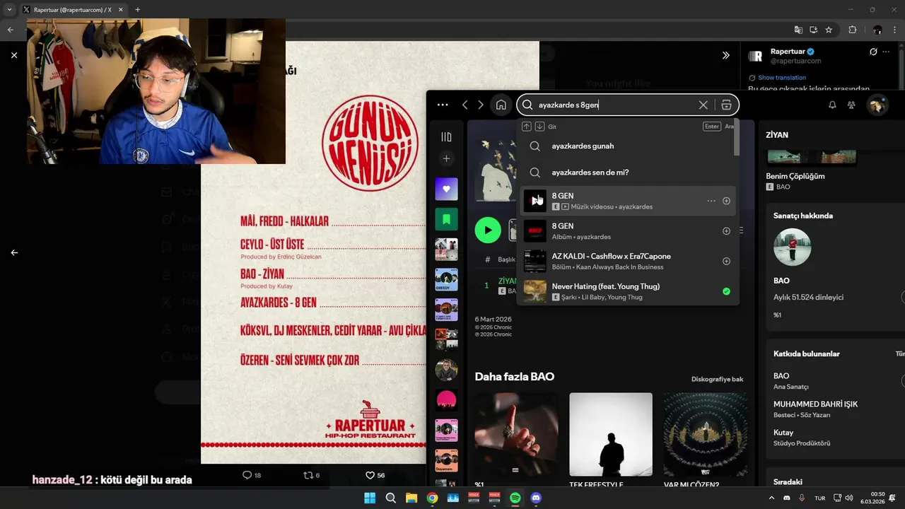Image resolution: width=905 pixels, height=509 pixels.
Task: Go forward with Spotify's right arrow
Action: click(481, 105)
